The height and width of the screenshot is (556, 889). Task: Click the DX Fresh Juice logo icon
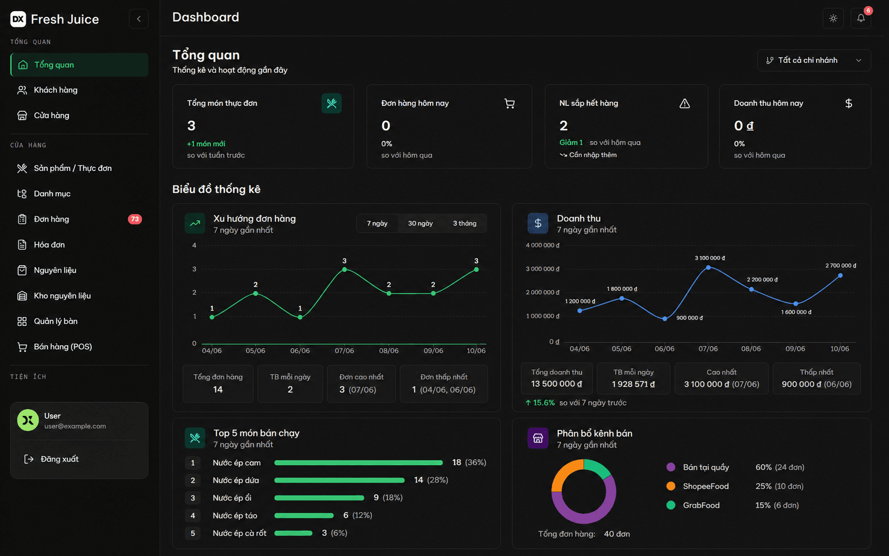click(x=18, y=19)
